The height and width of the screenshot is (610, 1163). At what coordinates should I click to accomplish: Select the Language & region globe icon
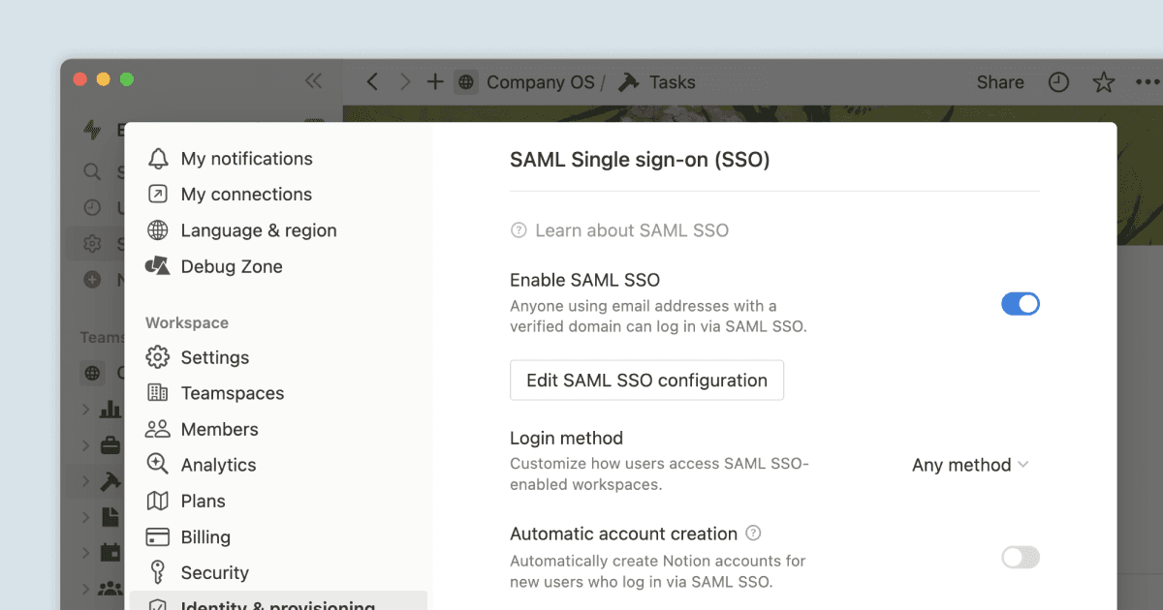click(158, 229)
